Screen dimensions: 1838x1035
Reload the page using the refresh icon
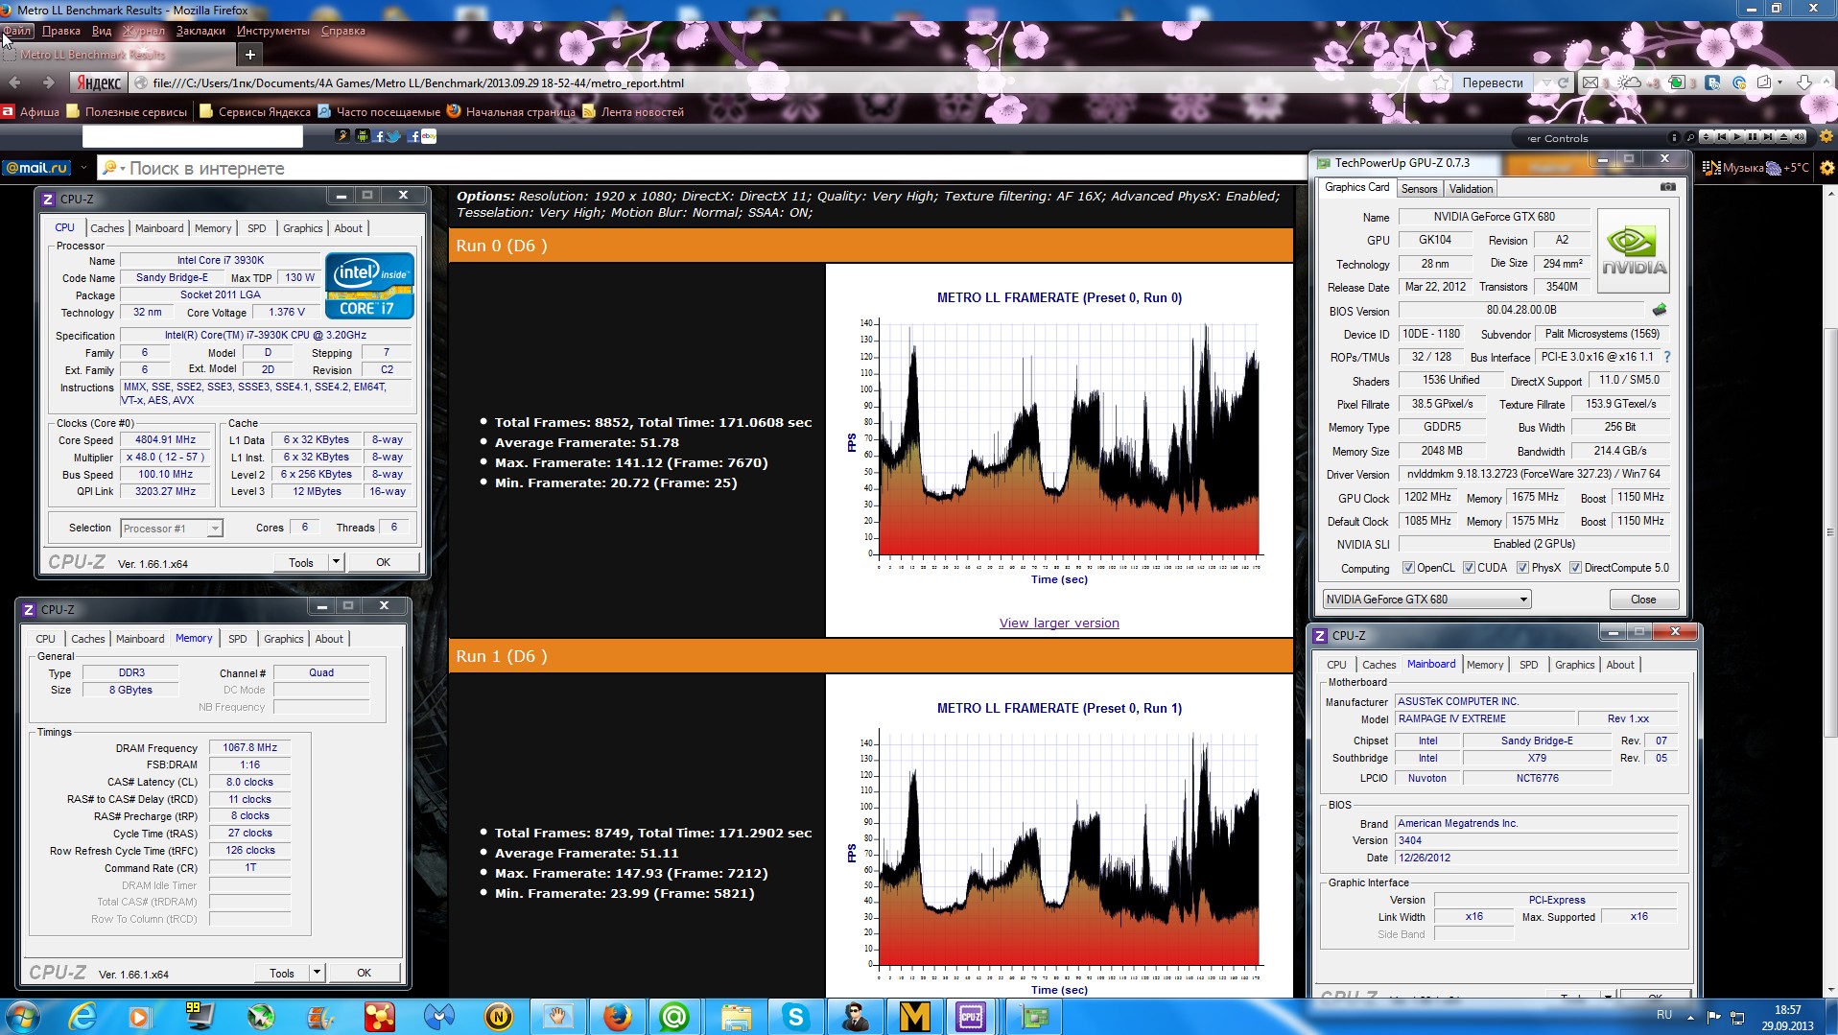[x=1563, y=82]
